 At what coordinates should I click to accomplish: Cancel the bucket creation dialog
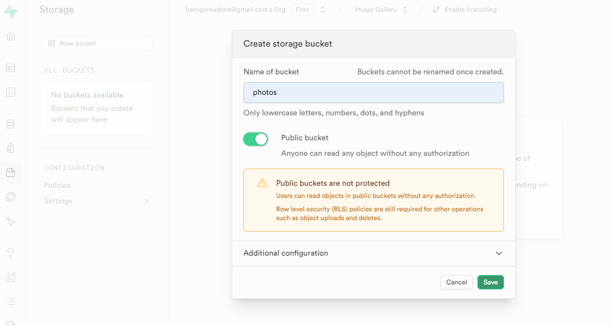click(x=456, y=282)
